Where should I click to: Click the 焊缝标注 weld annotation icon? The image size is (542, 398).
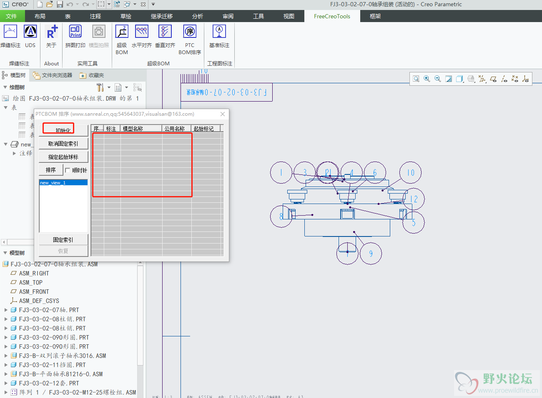click(10, 32)
